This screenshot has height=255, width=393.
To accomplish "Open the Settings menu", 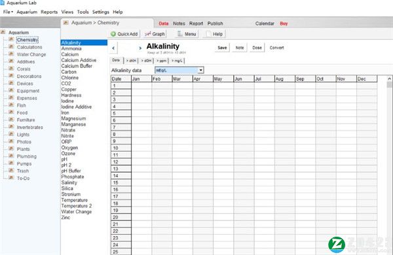I will 100,12.
